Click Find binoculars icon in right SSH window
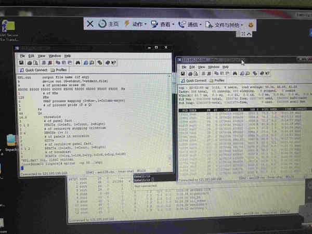 pos(235,73)
